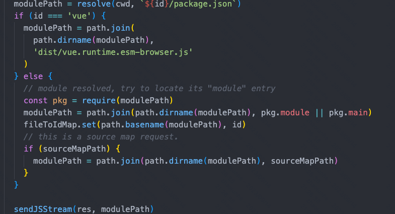Place cursor on path.join in vue block
The height and width of the screenshot is (214, 395).
[x=108, y=28]
